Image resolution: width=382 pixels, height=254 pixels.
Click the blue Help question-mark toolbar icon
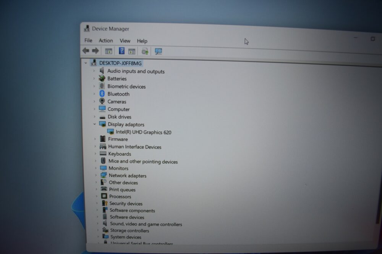point(121,51)
